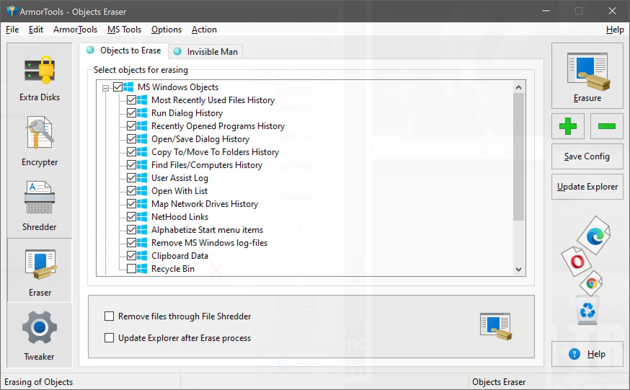The image size is (630, 390).
Task: Click the Recycle Bin icon on right
Action: point(587,310)
